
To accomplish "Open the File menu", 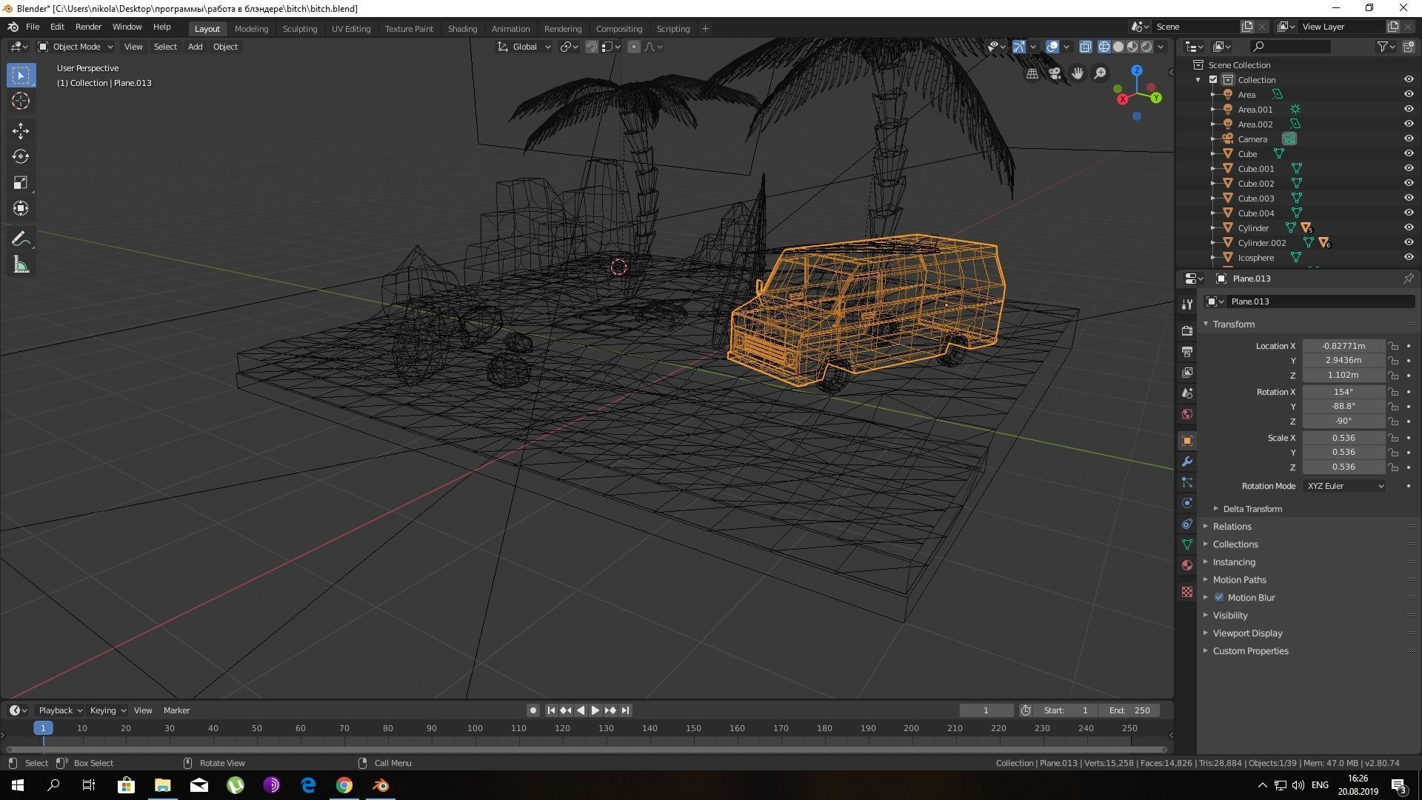I will click(x=33, y=27).
